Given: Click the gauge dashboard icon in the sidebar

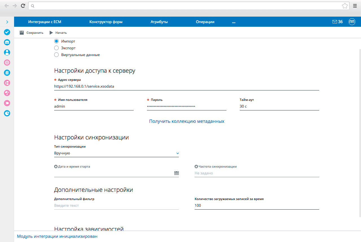Looking at the screenshot, I should (x=7, y=93).
